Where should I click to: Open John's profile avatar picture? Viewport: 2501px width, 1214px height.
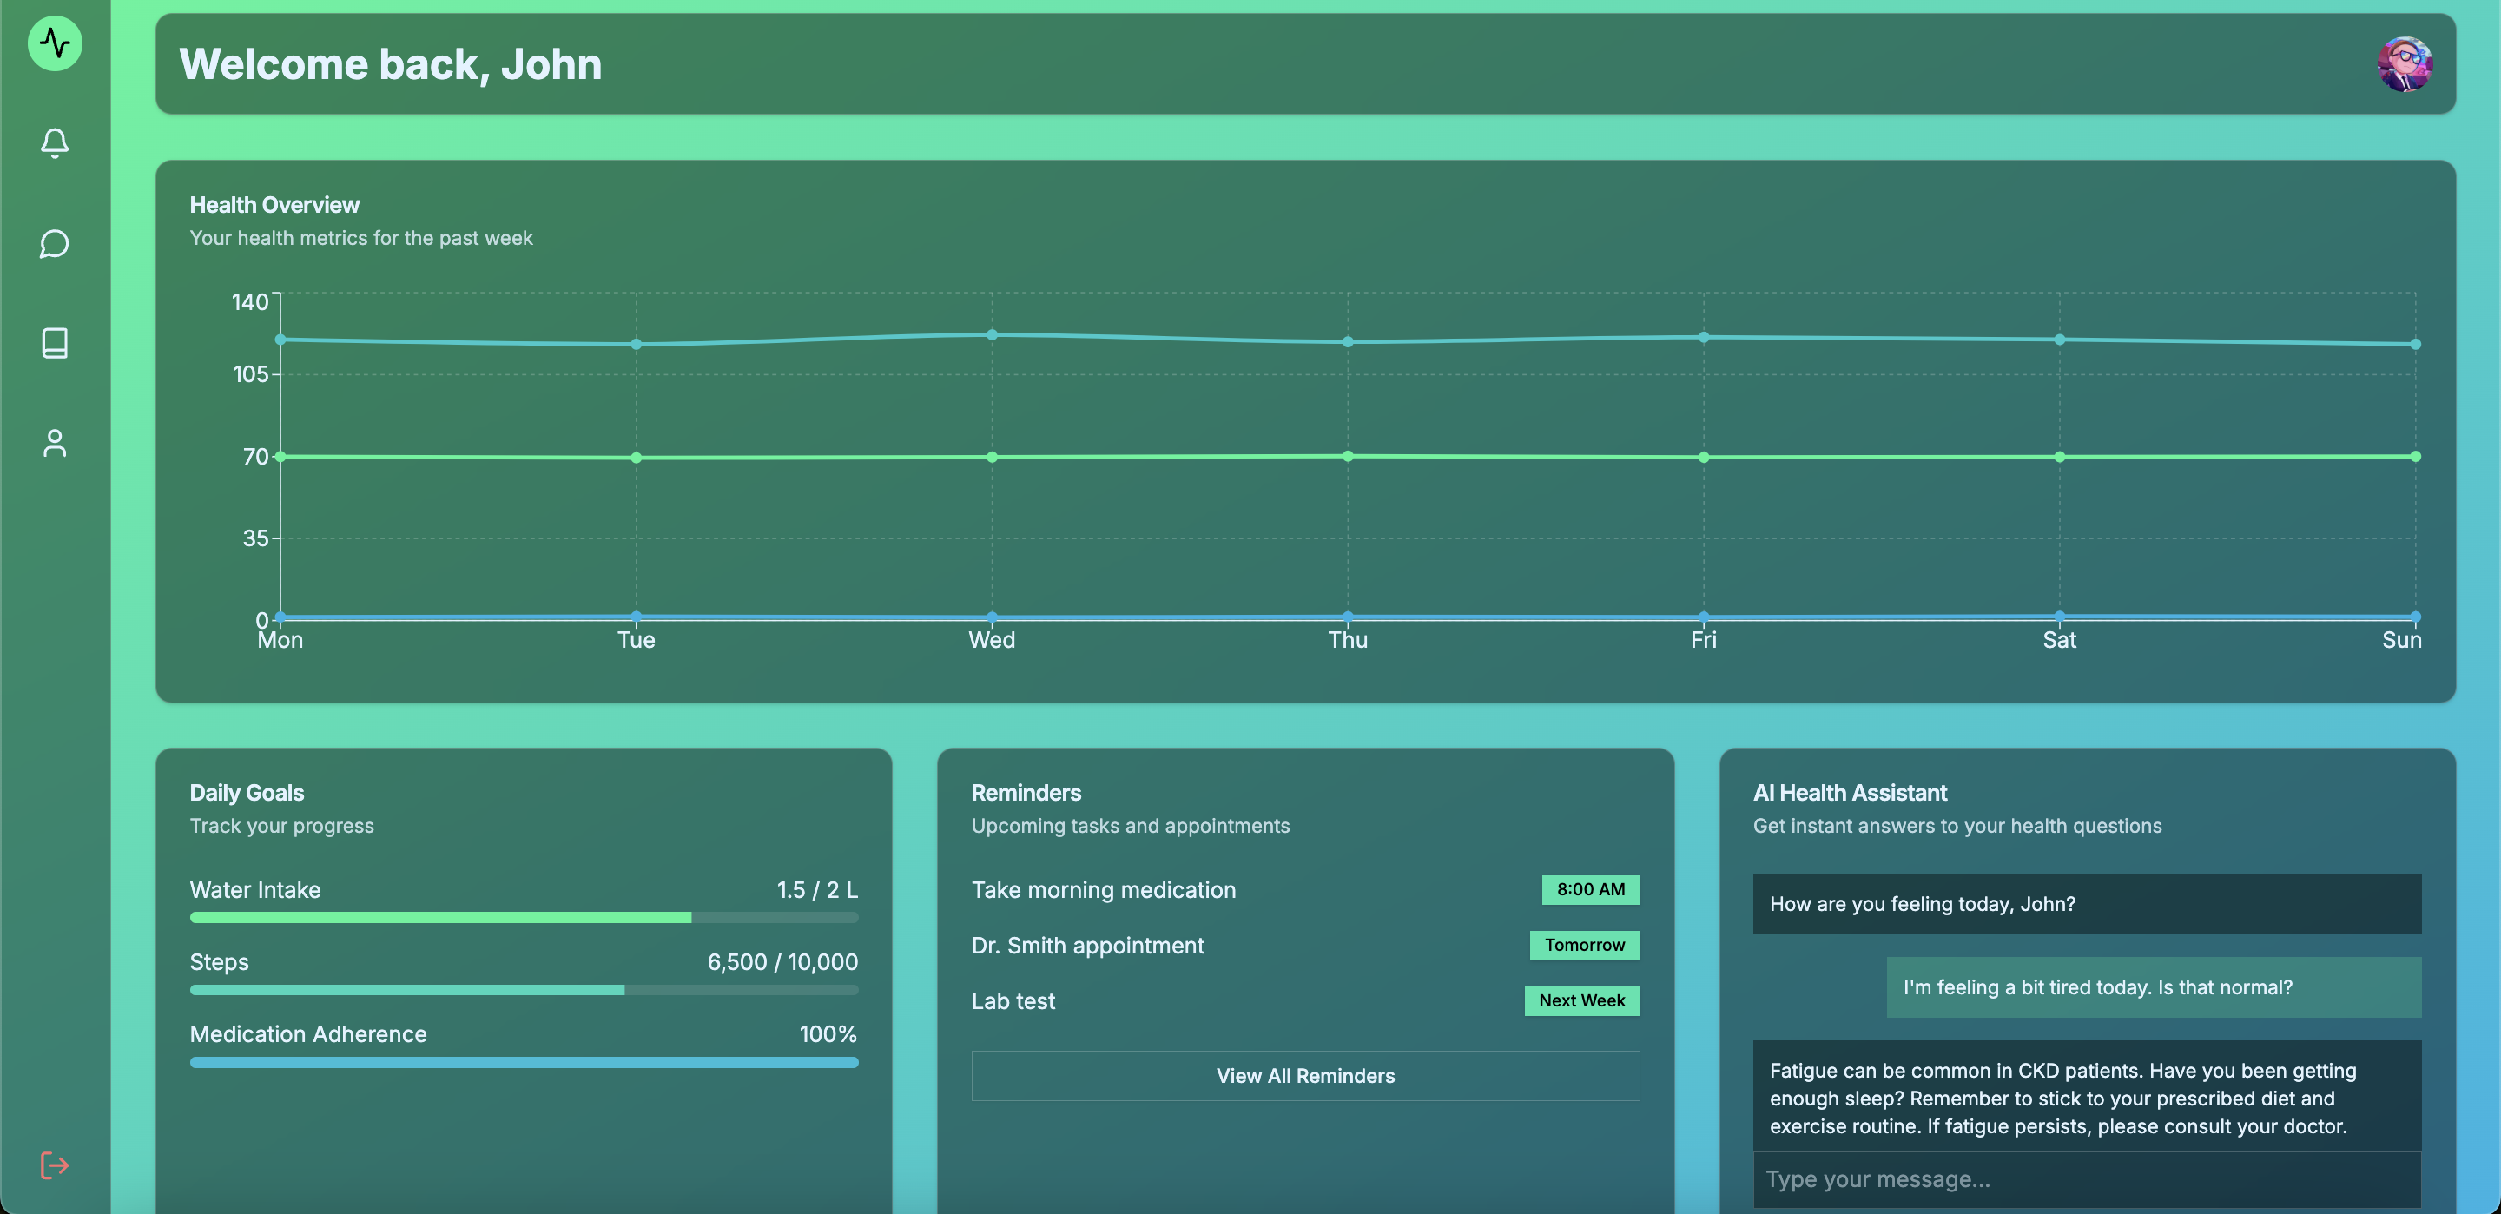2405,63
